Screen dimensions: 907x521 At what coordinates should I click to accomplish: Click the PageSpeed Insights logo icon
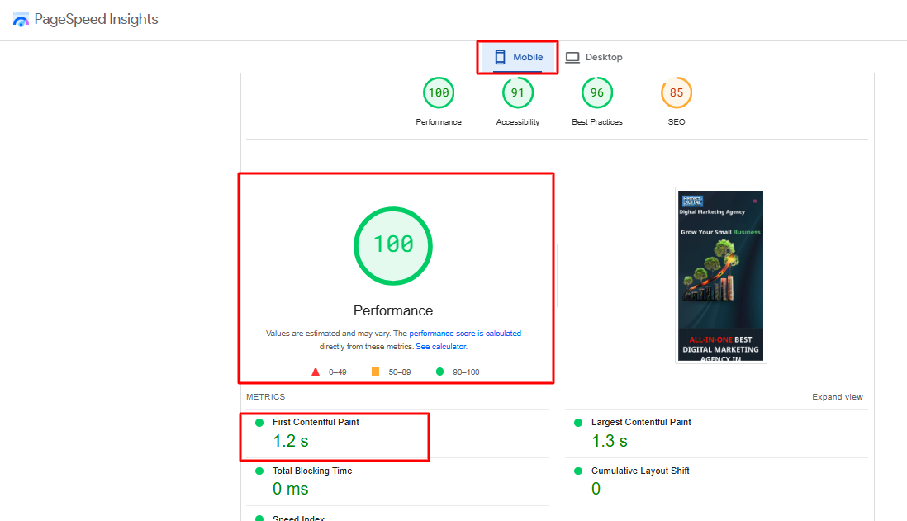coord(21,18)
